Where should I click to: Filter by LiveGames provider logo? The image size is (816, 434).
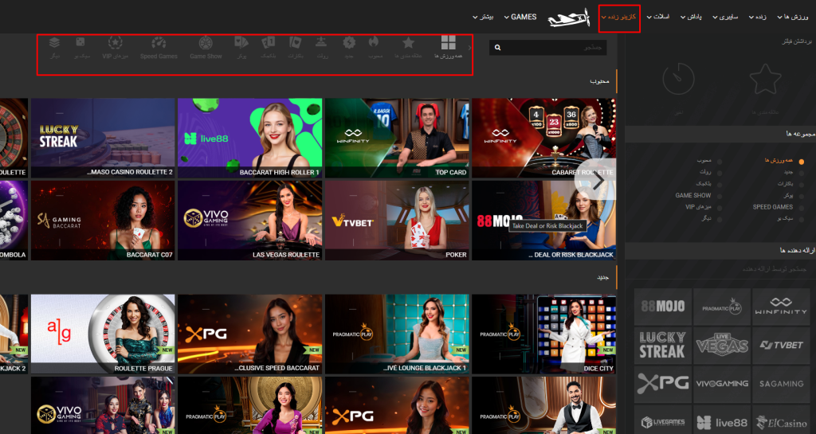click(x=662, y=421)
